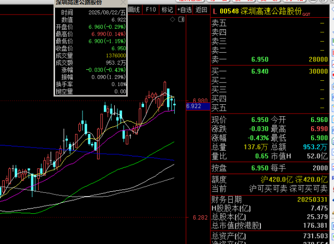Click the 深可买可卖 status text
The width and height of the screenshot is (334, 244).
point(308,189)
